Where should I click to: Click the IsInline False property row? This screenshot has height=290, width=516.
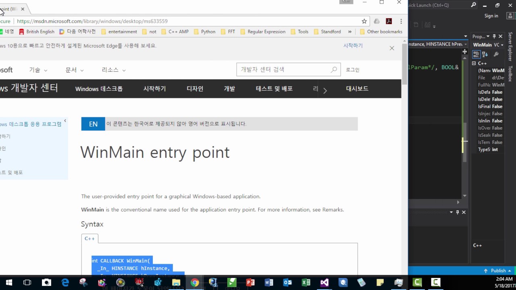(490, 121)
